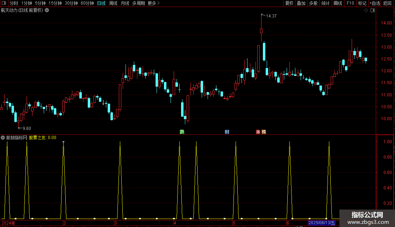Click the window split icon above chart
The height and width of the screenshot is (227, 395).
click(373, 10)
